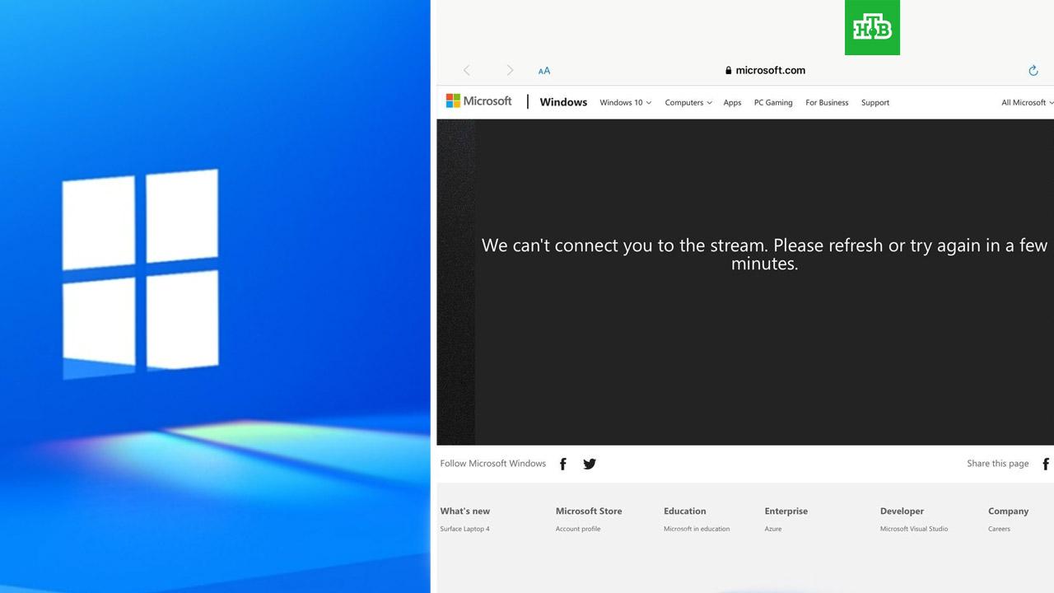
Task: Click the Follow Microsoft Windows label
Action: coord(493,464)
